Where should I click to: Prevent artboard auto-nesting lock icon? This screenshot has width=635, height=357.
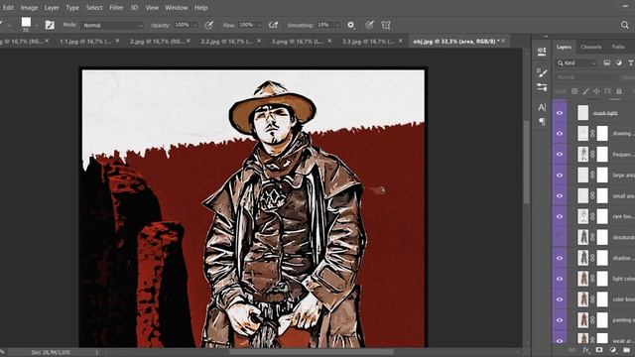[607, 91]
